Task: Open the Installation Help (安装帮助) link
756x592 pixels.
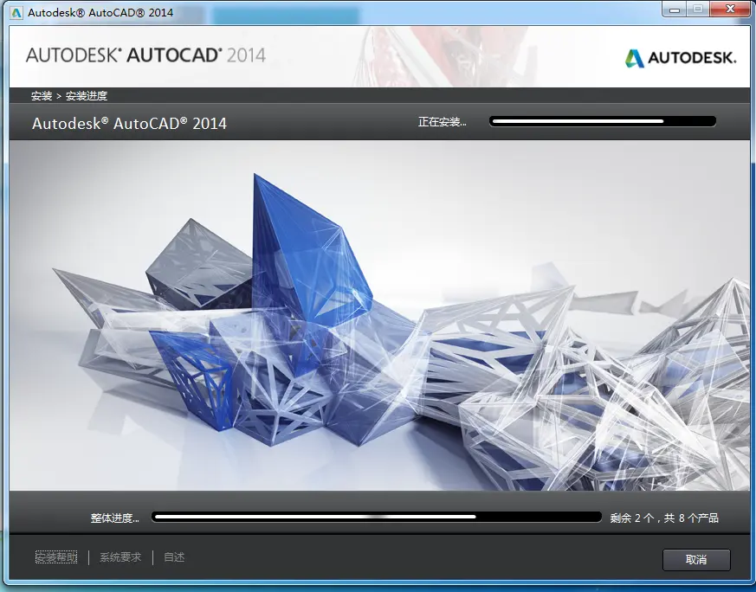Action: [x=56, y=557]
